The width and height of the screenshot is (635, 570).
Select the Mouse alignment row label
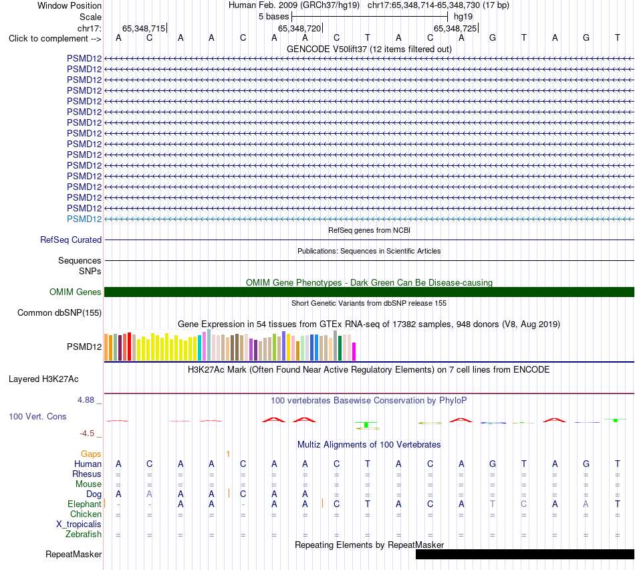coord(88,484)
